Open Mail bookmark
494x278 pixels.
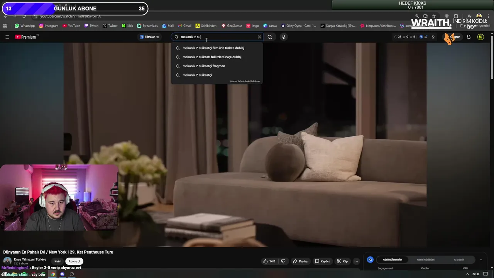tap(168, 26)
